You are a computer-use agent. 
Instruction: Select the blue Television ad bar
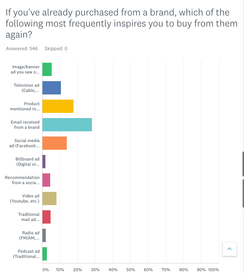[51, 88]
